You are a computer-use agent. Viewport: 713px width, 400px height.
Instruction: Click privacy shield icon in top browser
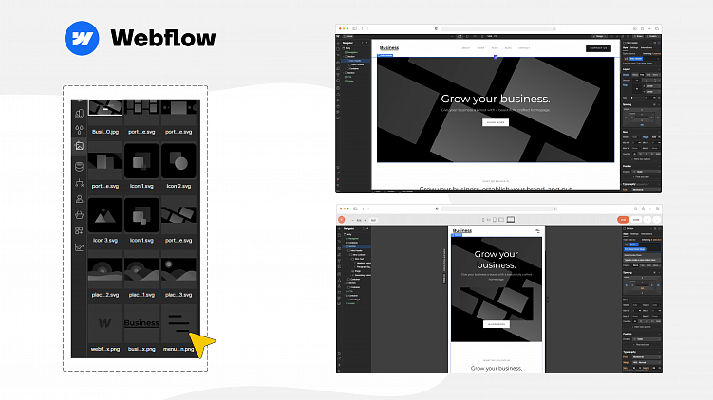[x=436, y=28]
